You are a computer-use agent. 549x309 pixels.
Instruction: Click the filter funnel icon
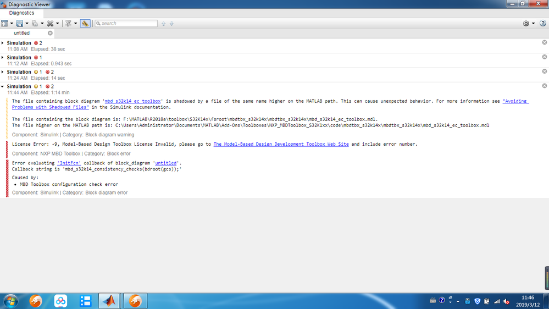coord(68,24)
